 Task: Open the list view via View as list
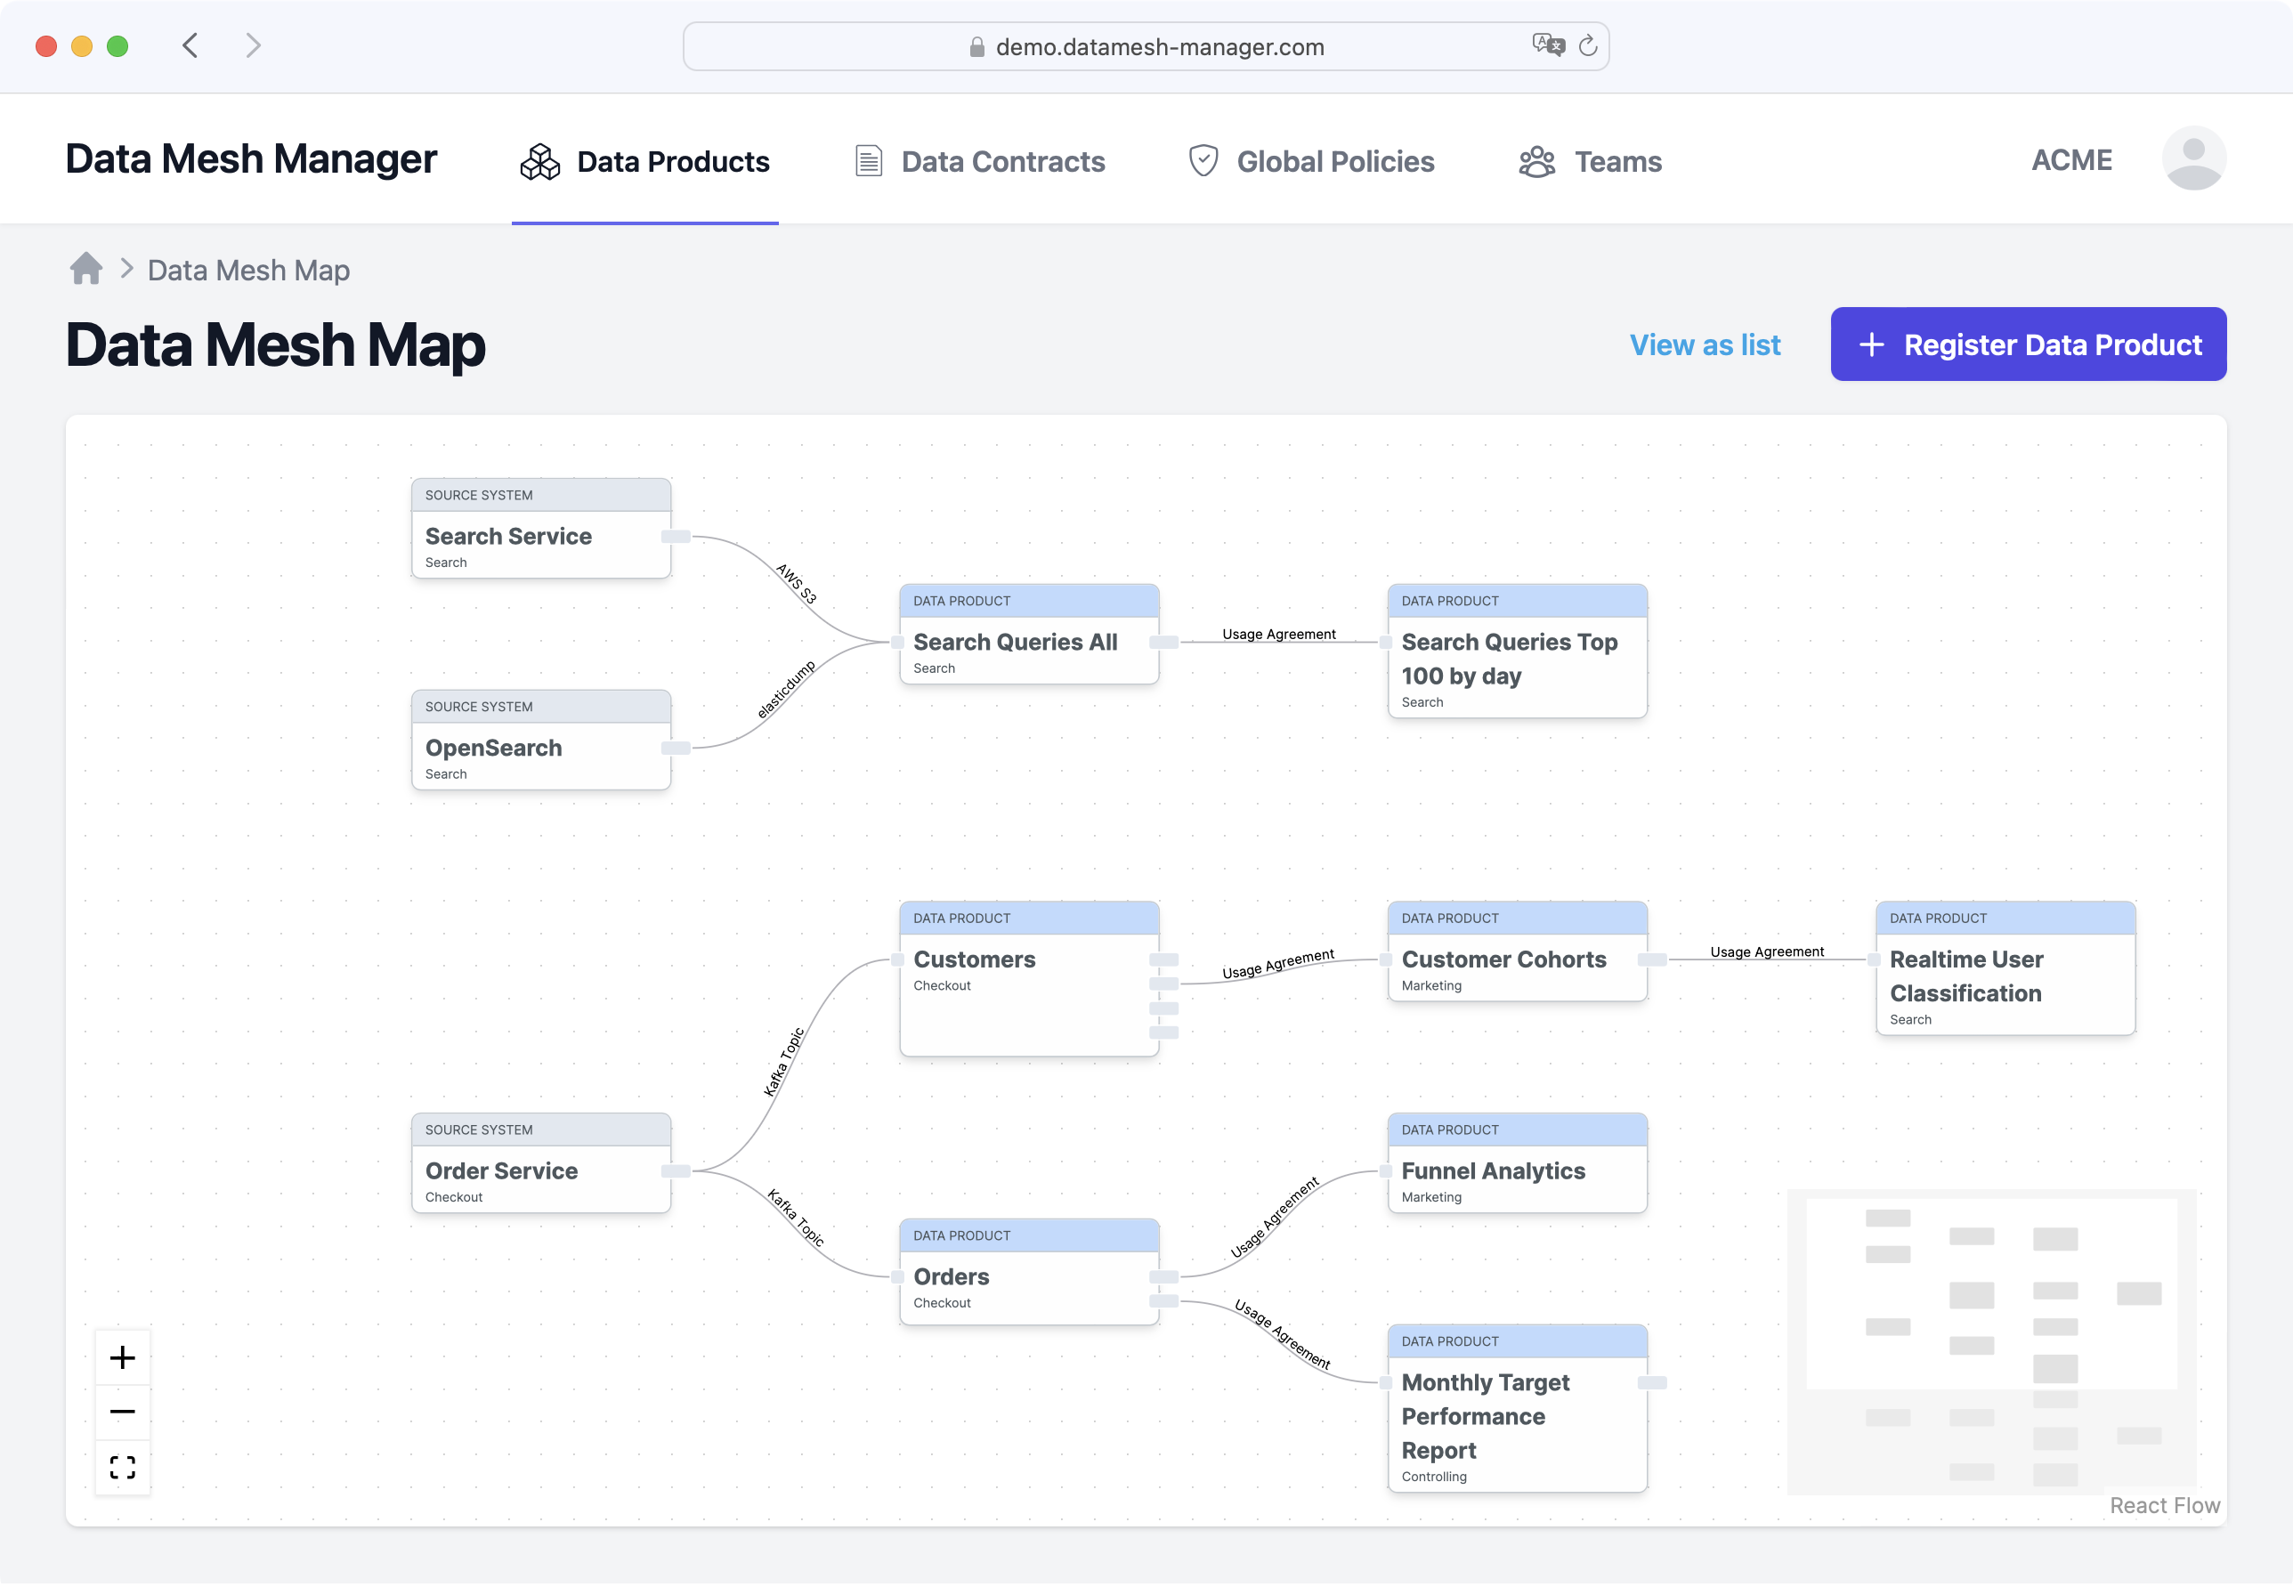[x=1706, y=344]
